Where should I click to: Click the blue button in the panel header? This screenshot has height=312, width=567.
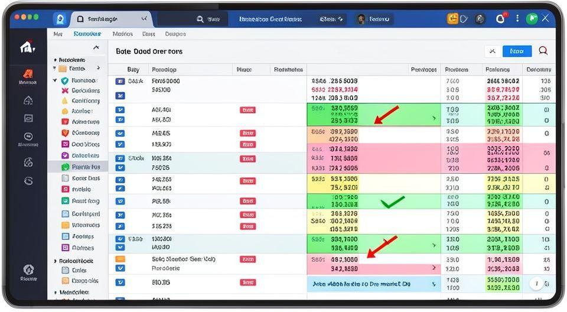[x=516, y=51]
